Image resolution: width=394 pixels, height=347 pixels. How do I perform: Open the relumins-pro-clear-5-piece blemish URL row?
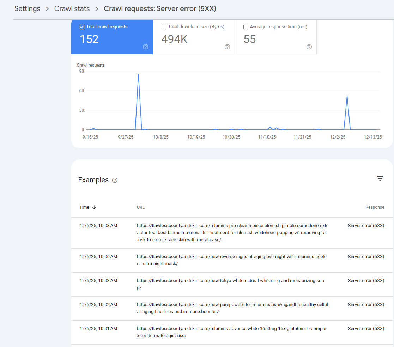point(232,233)
